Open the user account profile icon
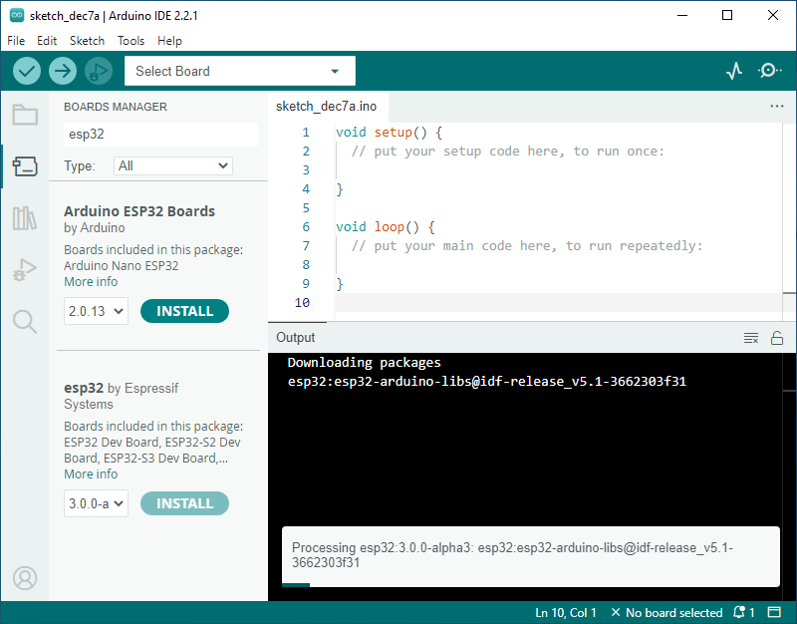 coord(25,578)
